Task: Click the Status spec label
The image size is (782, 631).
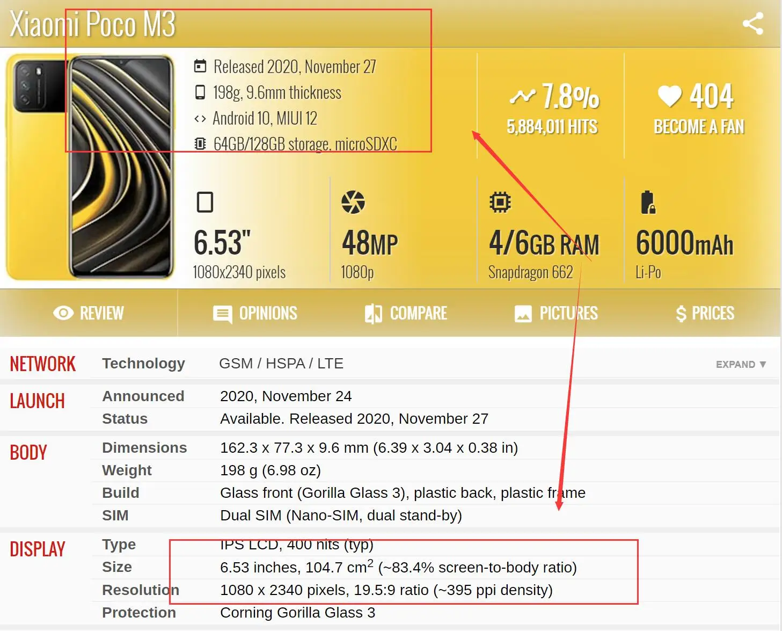Action: [125, 419]
